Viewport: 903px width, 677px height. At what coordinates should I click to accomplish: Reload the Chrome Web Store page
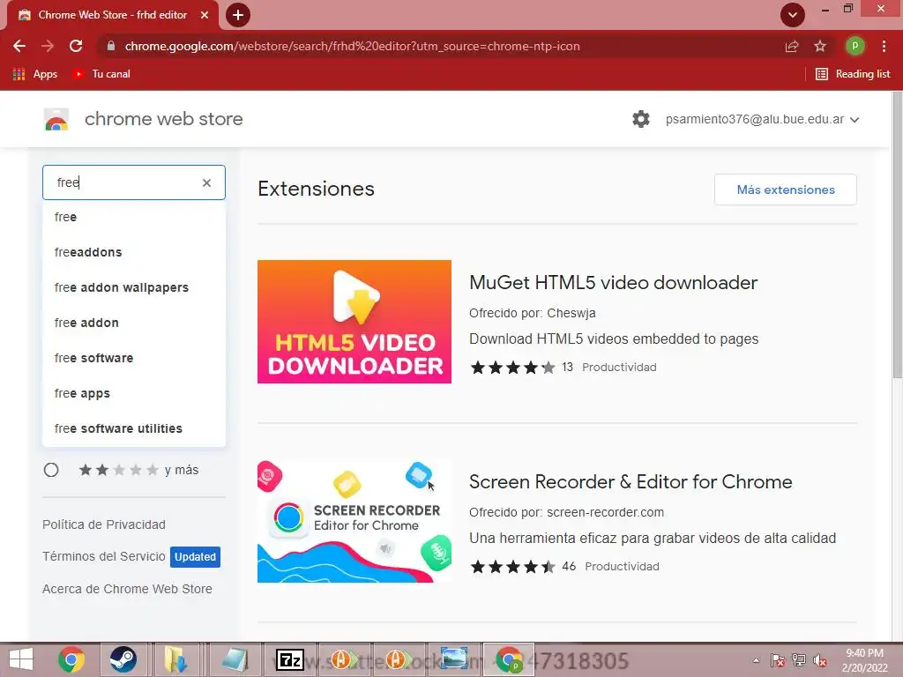(76, 46)
